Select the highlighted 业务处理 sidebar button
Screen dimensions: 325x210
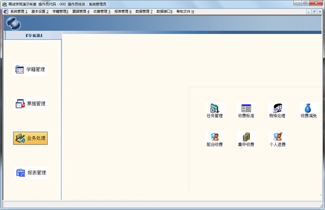[30, 138]
